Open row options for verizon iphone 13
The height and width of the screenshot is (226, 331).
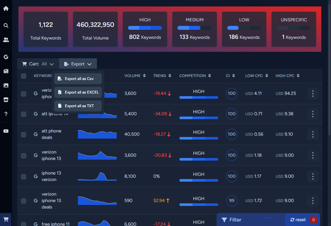pyautogui.click(x=313, y=155)
